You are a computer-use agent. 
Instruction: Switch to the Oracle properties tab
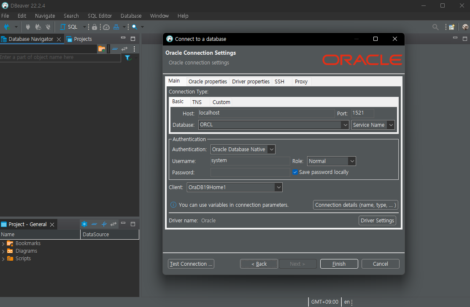(208, 82)
